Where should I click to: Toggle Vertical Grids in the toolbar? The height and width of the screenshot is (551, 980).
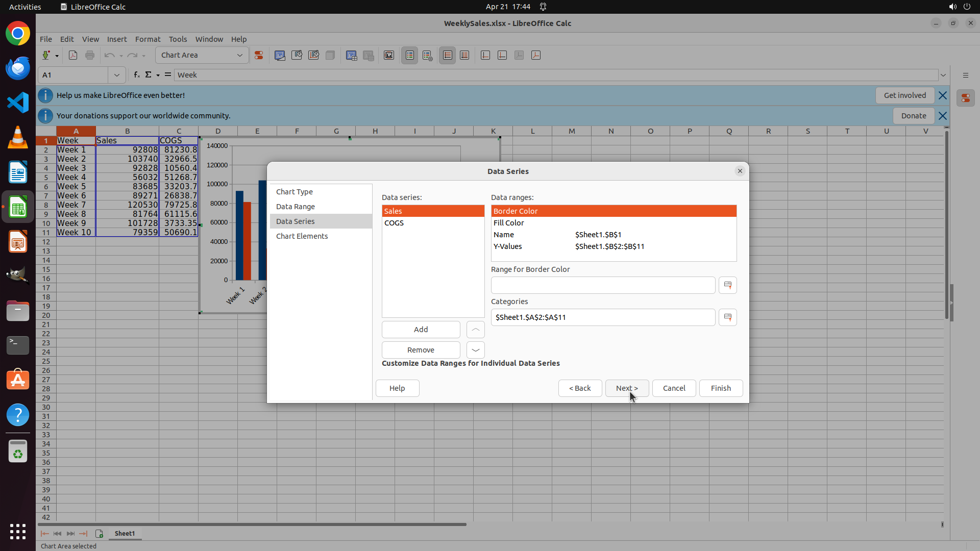coord(464,55)
